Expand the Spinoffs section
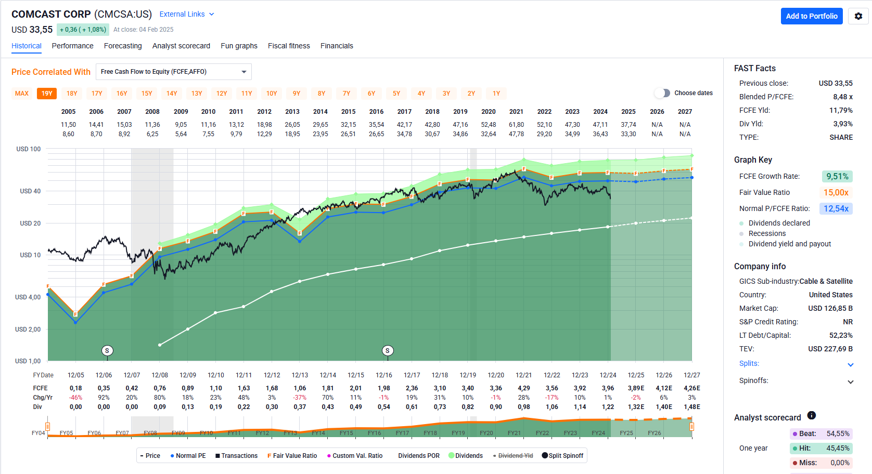Screen dimensions: 872x474 tap(850, 381)
